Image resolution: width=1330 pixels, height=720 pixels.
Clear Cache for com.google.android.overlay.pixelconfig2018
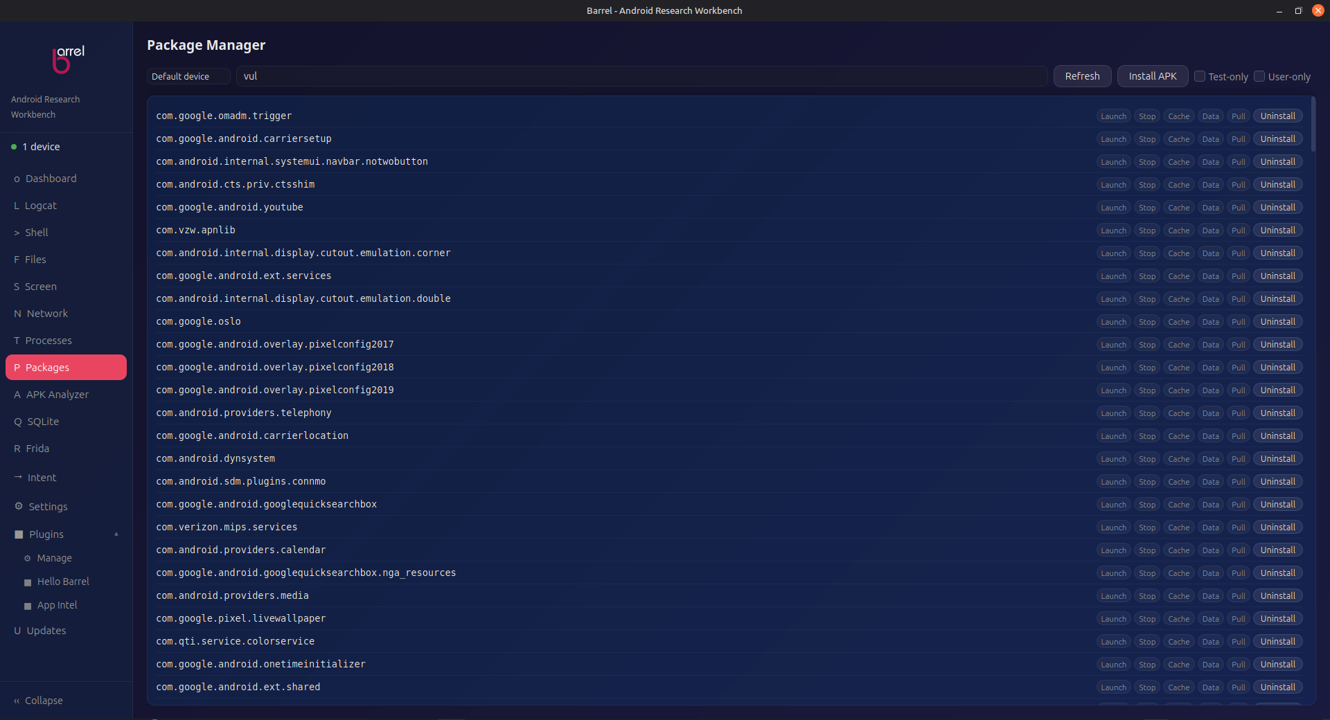tap(1178, 368)
